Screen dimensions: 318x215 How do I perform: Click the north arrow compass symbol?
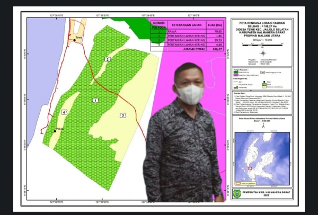point(263,53)
